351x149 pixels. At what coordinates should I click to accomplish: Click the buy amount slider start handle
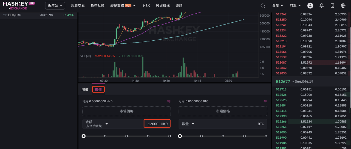(x=84, y=136)
